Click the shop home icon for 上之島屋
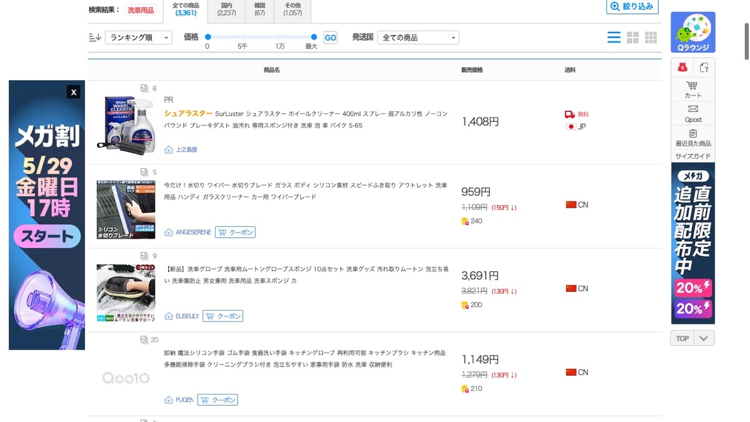Screen dimensions: 750x422 point(168,149)
